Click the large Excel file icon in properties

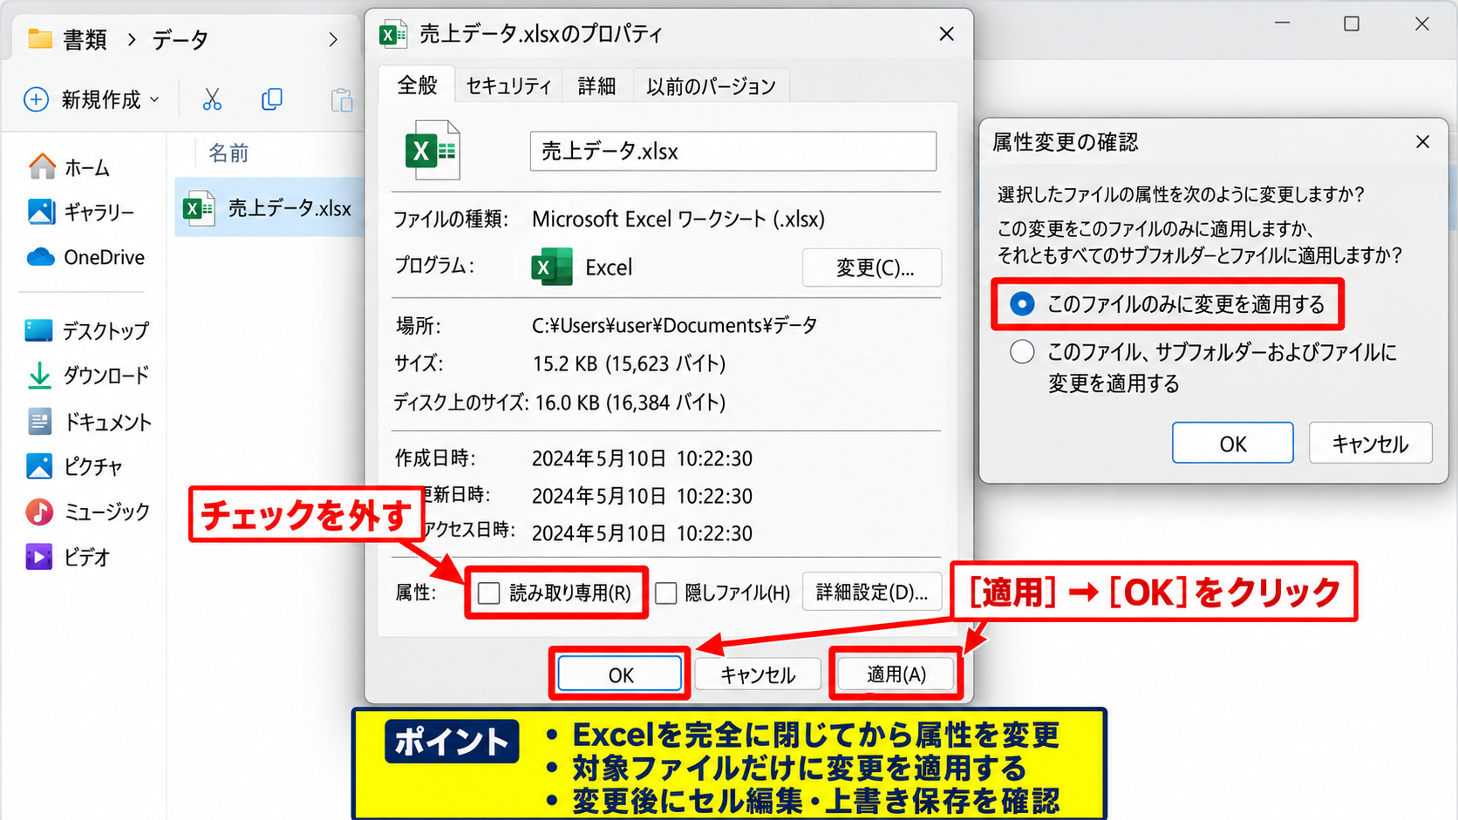433,150
